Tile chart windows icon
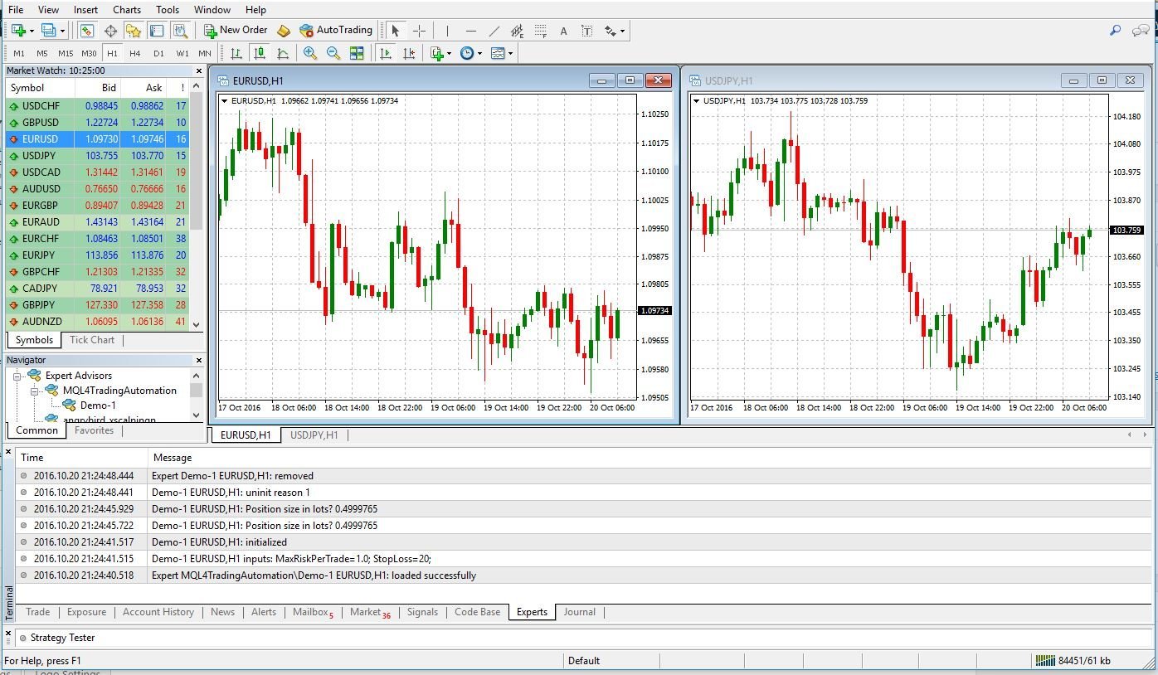The width and height of the screenshot is (1158, 675). 357,53
